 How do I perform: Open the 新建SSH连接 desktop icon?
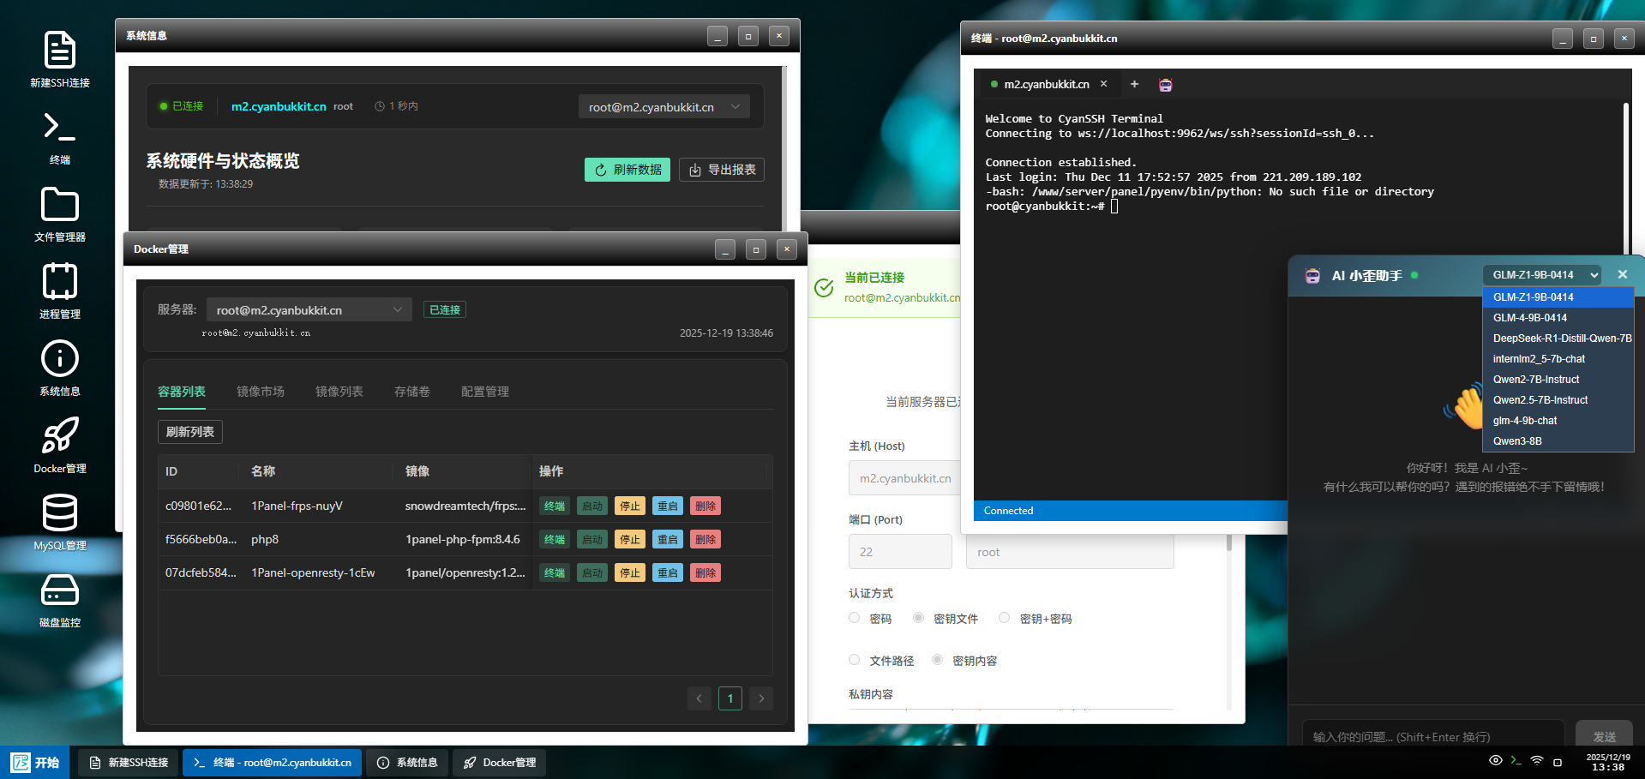click(59, 59)
